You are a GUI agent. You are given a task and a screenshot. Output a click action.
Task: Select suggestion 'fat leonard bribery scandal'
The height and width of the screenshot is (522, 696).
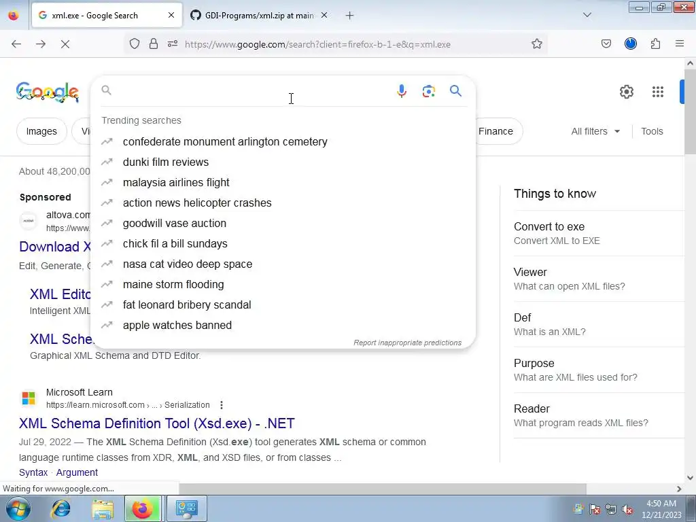click(x=283, y=305)
